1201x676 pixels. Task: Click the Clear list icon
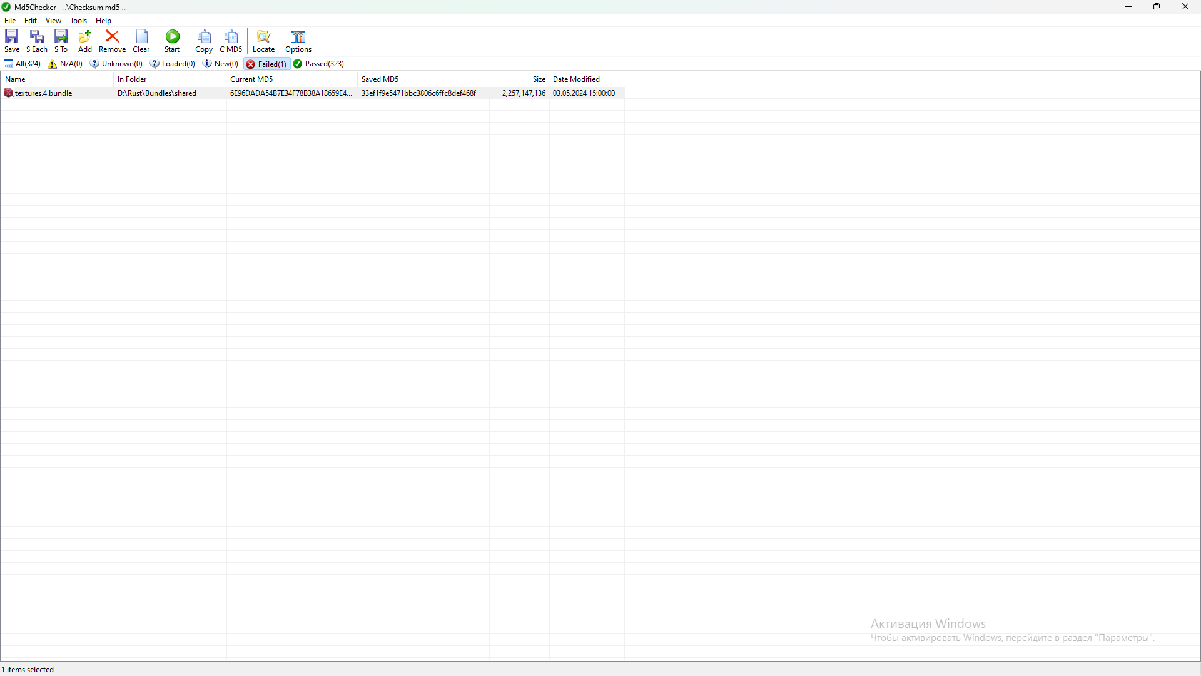click(141, 41)
